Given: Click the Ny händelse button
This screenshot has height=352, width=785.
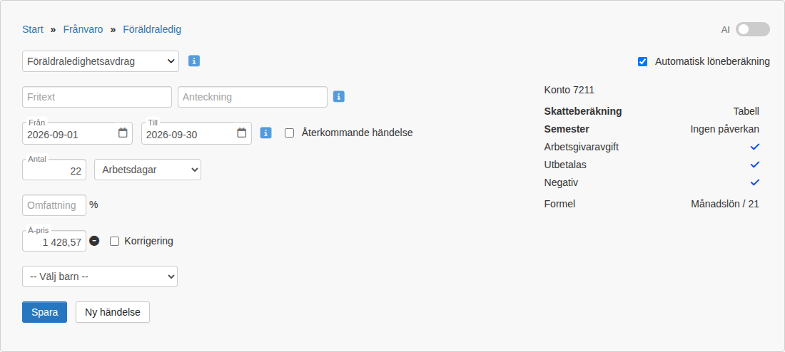Looking at the screenshot, I should click(x=113, y=313).
